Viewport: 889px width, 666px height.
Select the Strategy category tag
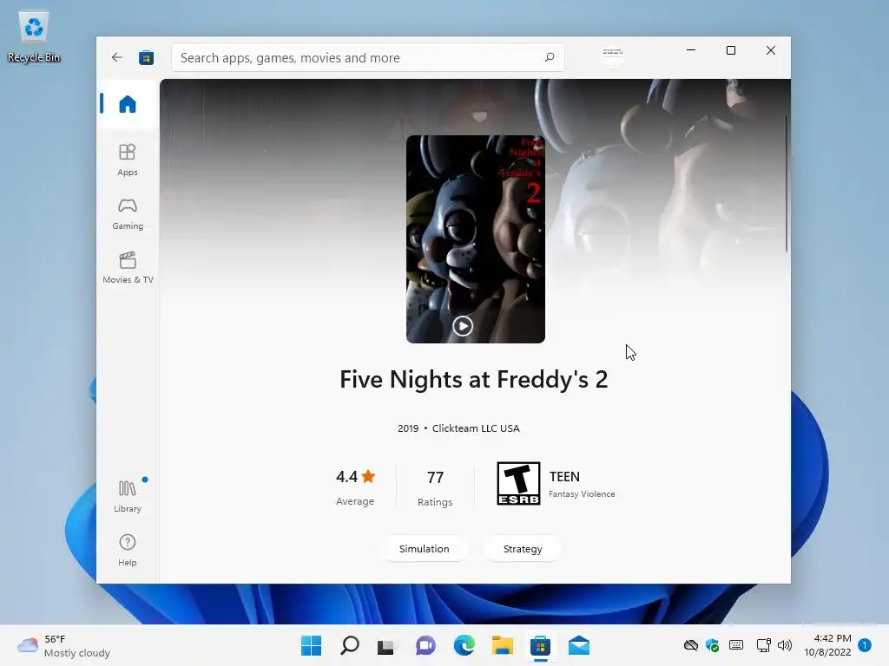pyautogui.click(x=523, y=549)
